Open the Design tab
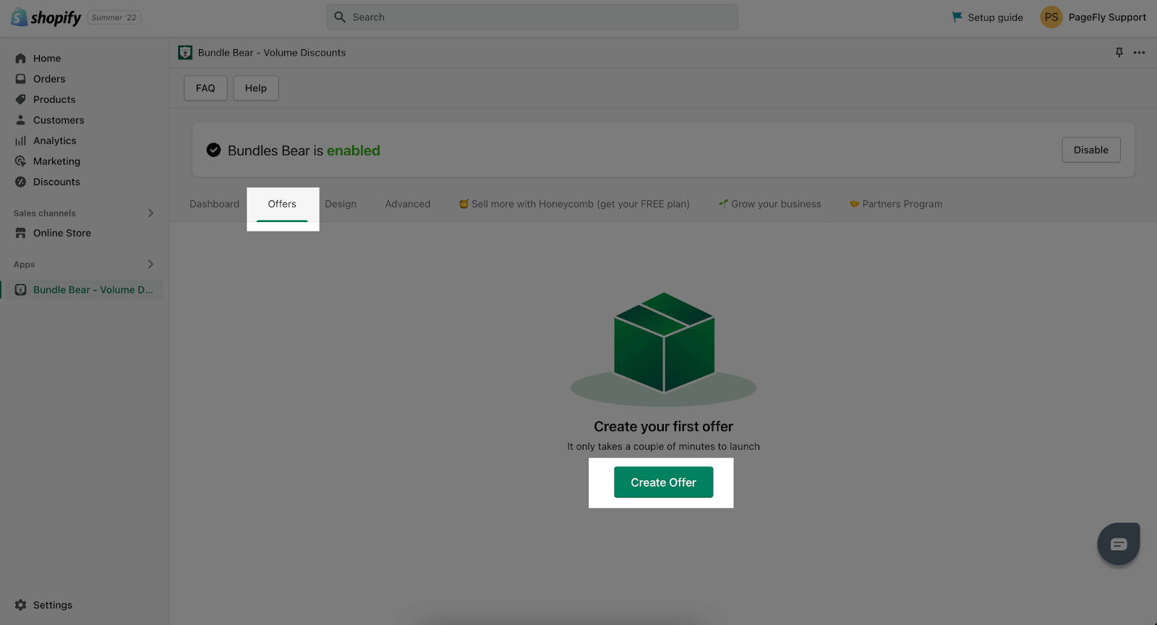 [x=341, y=204]
